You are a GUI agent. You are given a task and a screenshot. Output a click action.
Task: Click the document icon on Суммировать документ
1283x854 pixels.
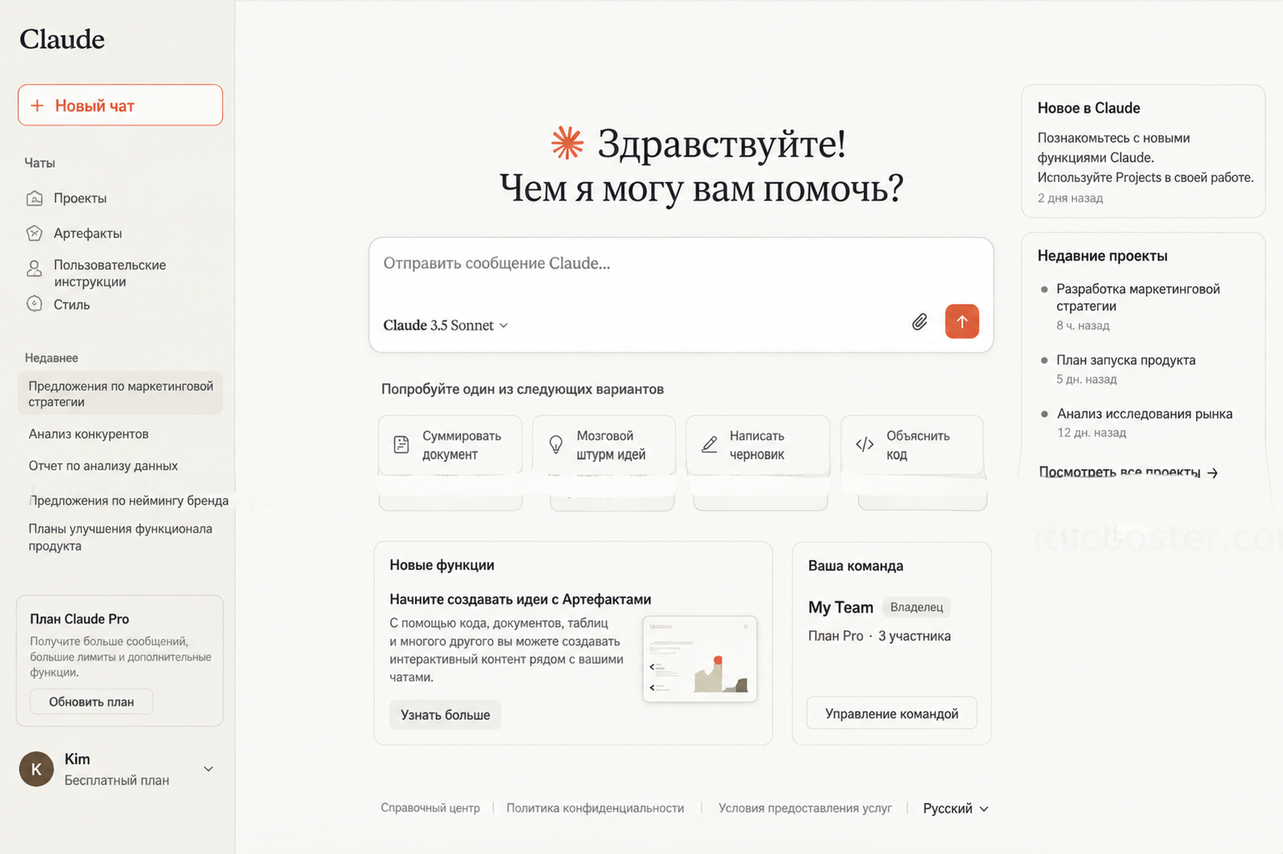402,444
